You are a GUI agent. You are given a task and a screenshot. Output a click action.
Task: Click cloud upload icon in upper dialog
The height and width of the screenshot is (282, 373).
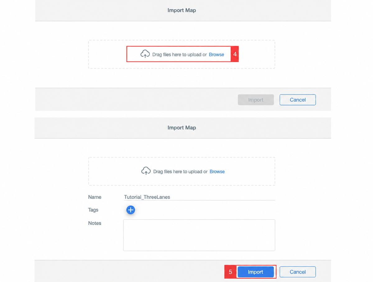pyautogui.click(x=145, y=54)
